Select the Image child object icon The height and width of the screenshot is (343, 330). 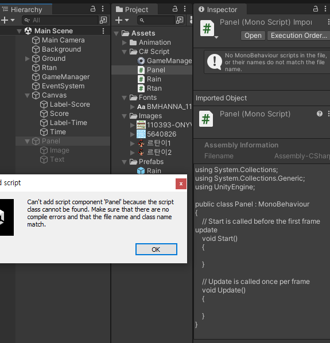click(44, 150)
